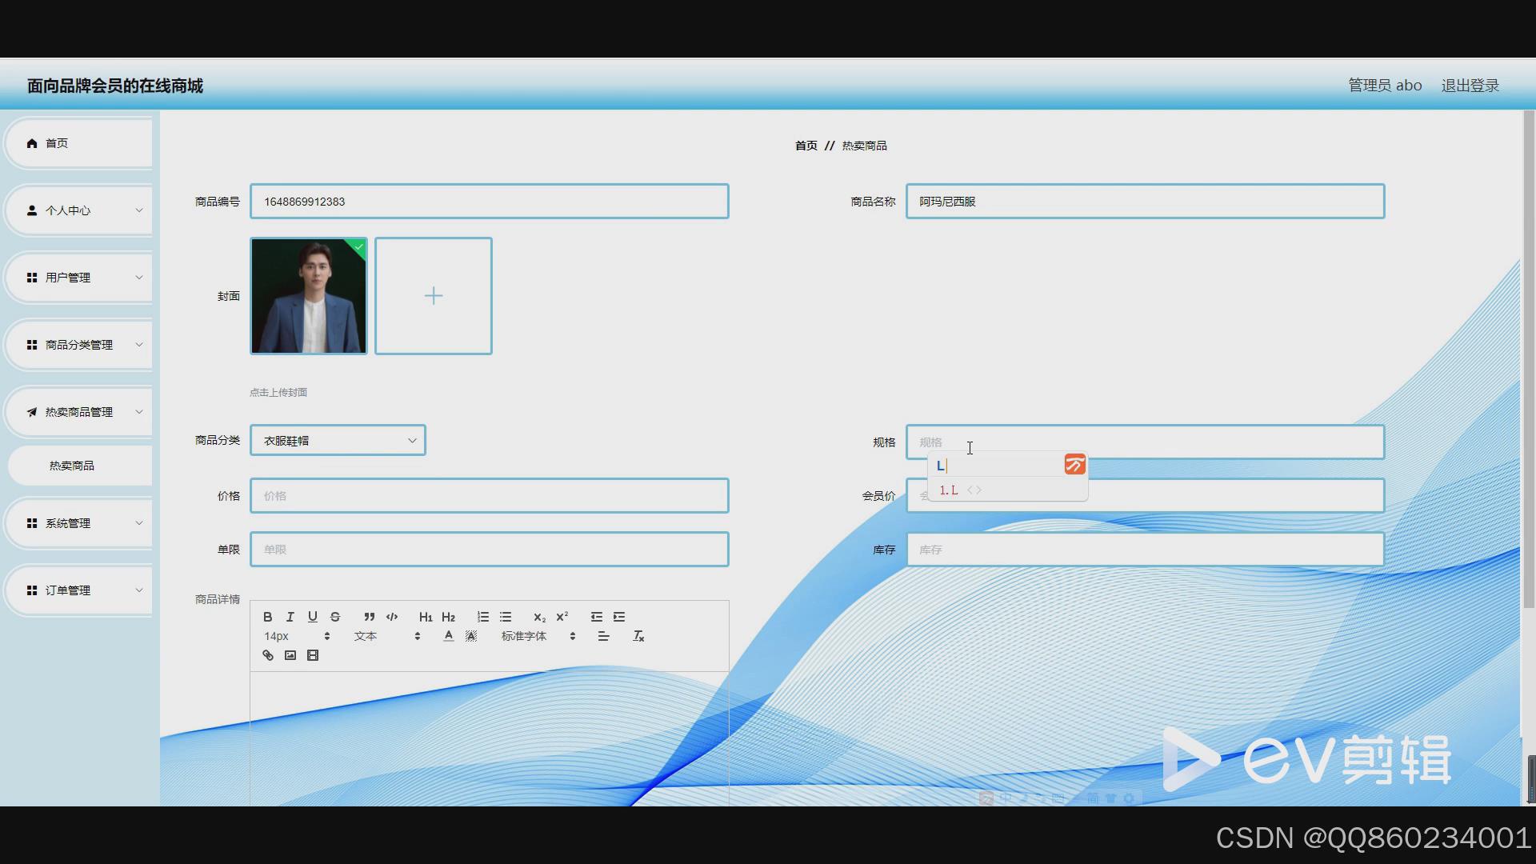Insert a video in editor
Screen dimensions: 1536x864
(313, 655)
